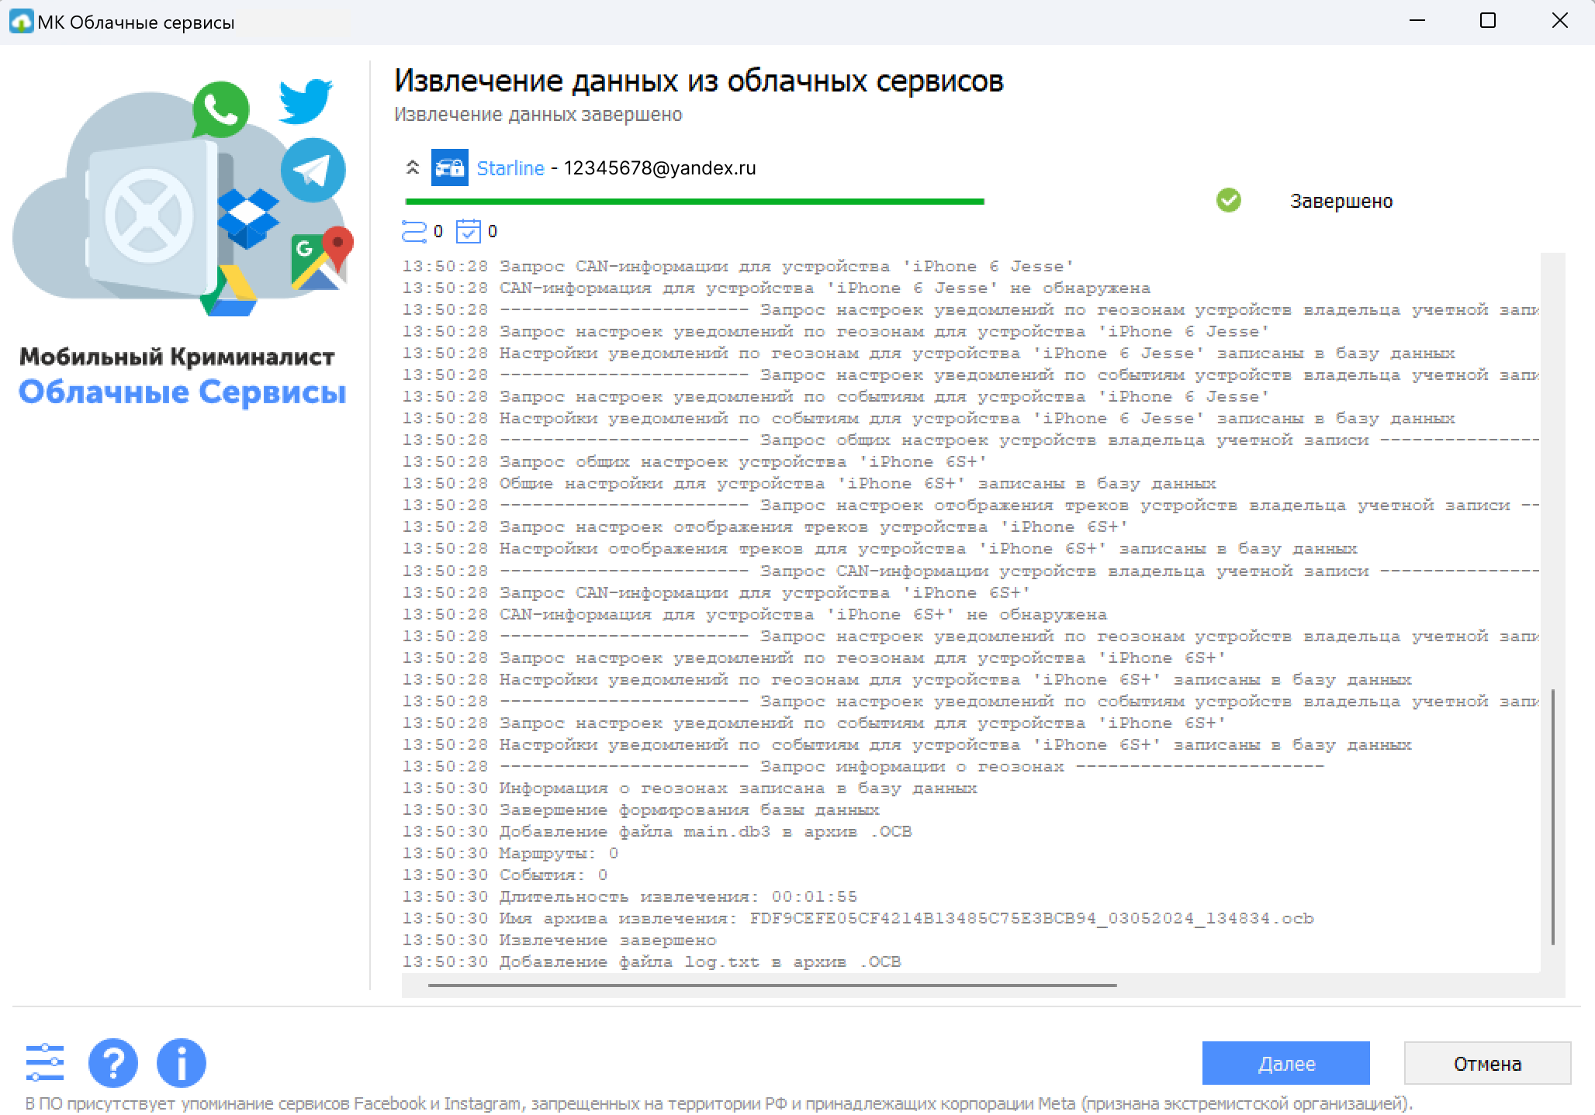Click the Twitter bird logo
Image resolution: width=1595 pixels, height=1115 pixels.
pyautogui.click(x=305, y=101)
